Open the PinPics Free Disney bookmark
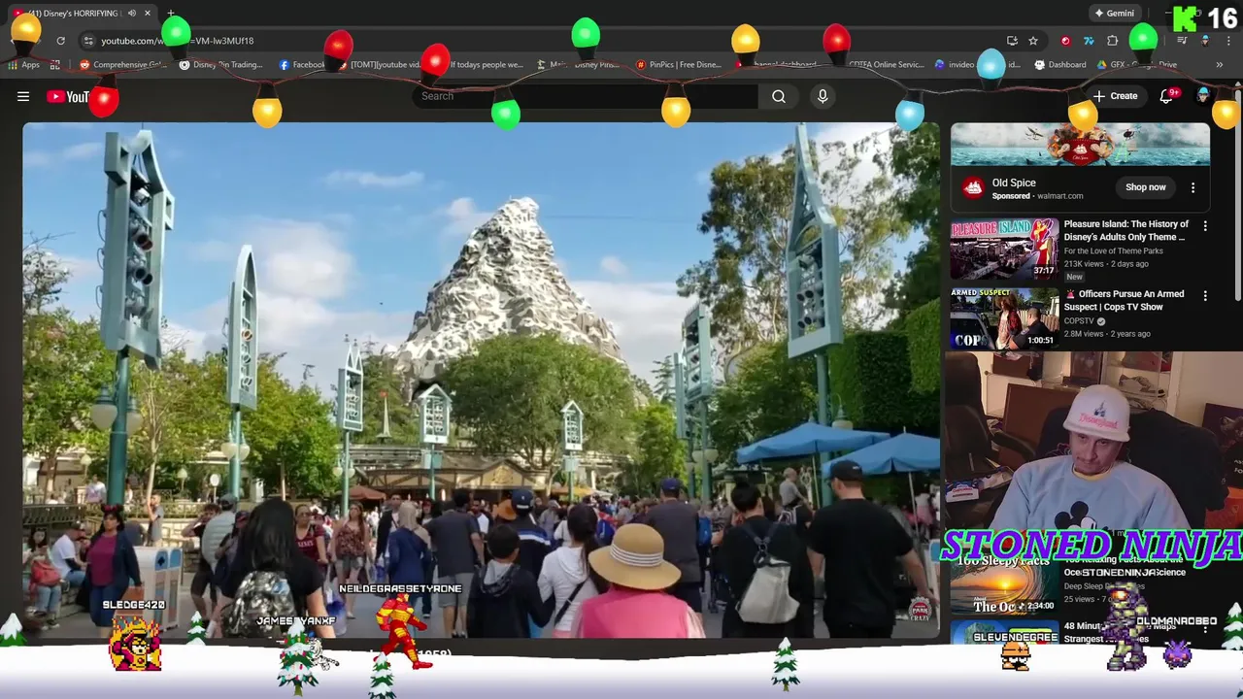The image size is (1243, 699). (x=679, y=65)
